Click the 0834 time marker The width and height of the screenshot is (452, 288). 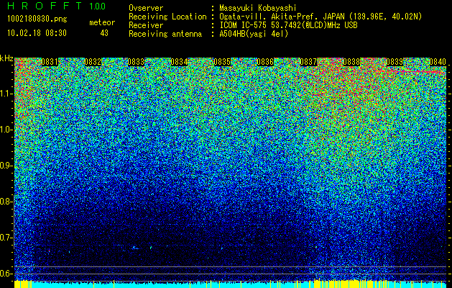click(x=179, y=62)
